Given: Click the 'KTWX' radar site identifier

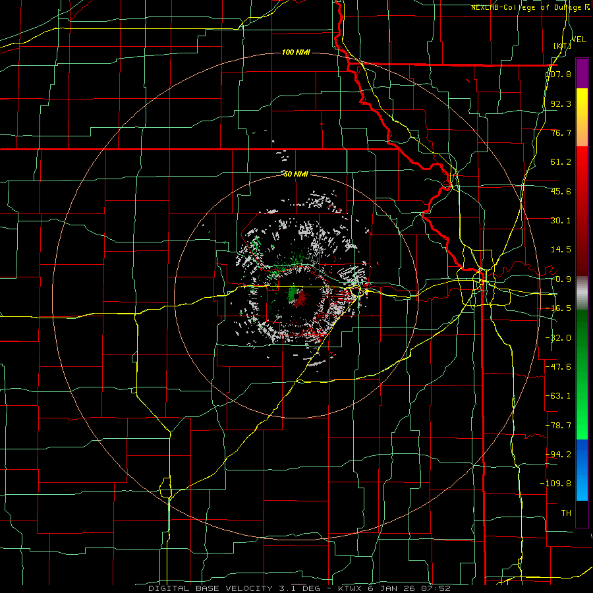Looking at the screenshot, I should pos(351,588).
